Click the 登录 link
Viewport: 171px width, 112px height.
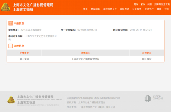click(x=159, y=9)
